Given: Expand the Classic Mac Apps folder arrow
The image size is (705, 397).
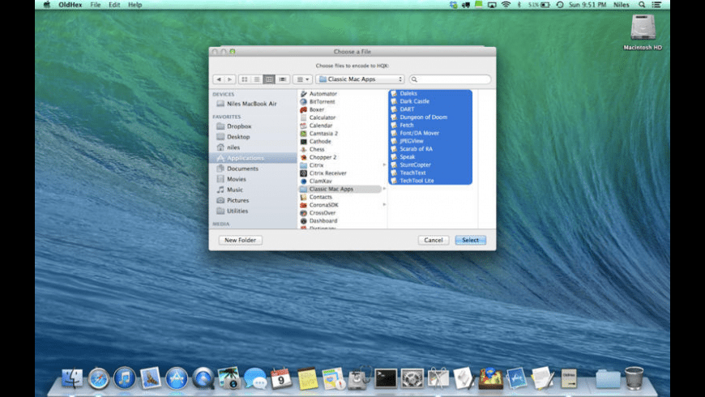Looking at the screenshot, I should [x=384, y=189].
